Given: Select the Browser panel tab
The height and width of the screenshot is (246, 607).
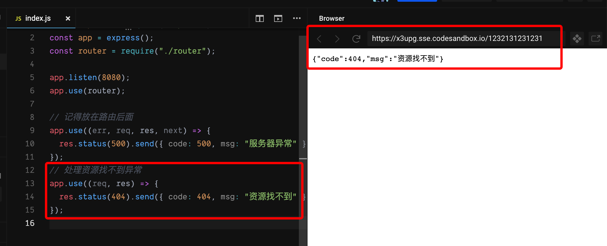Looking at the screenshot, I should point(331,18).
